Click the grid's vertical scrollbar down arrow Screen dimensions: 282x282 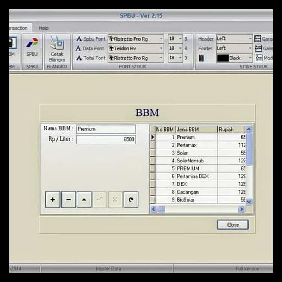click(x=249, y=201)
